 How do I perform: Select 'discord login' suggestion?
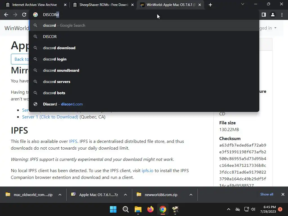pos(144,59)
